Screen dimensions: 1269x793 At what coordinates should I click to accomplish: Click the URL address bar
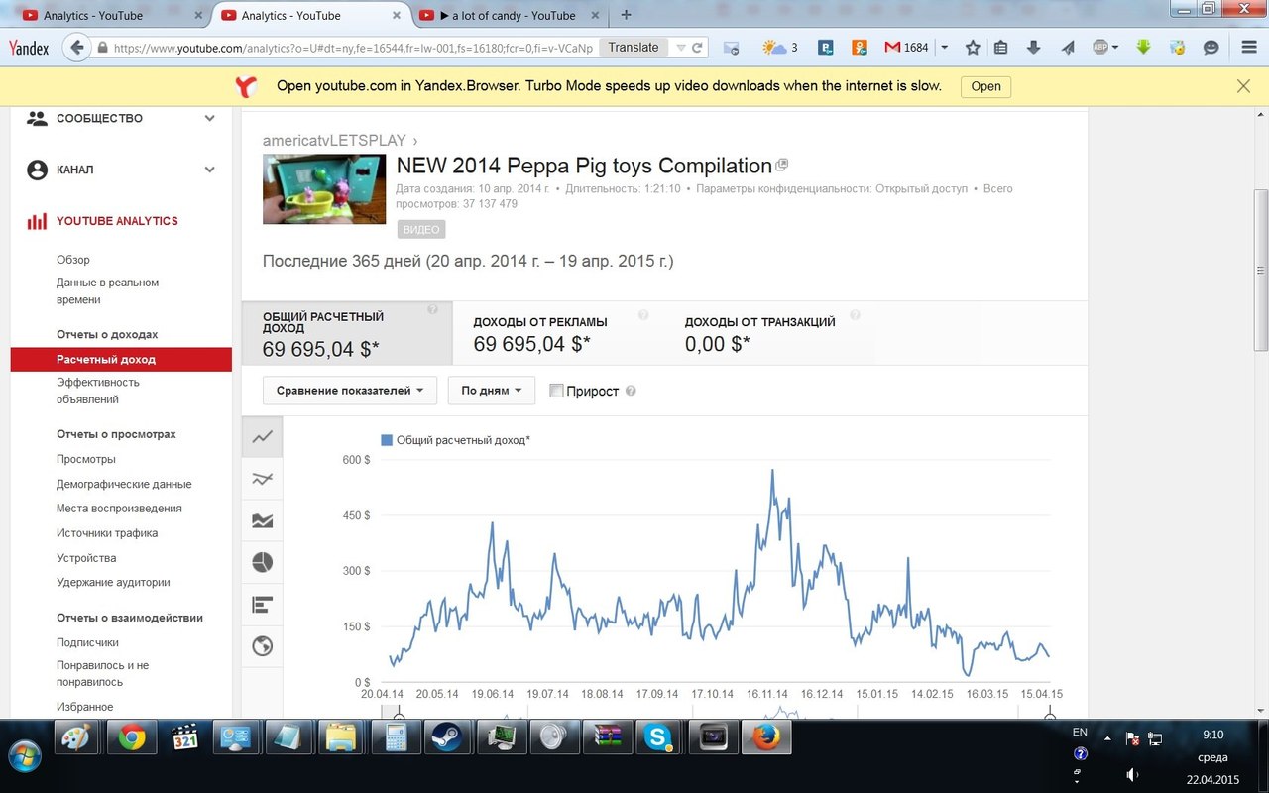[353, 48]
